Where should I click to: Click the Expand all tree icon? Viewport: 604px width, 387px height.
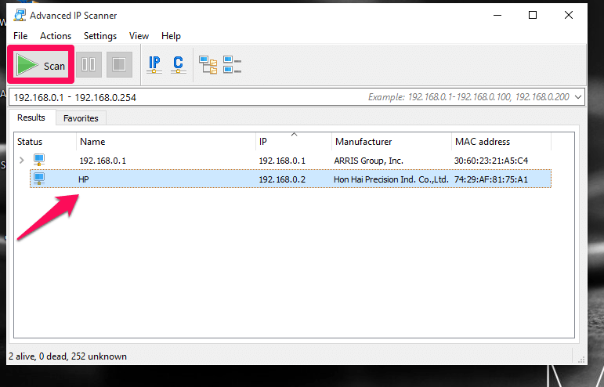coord(208,65)
